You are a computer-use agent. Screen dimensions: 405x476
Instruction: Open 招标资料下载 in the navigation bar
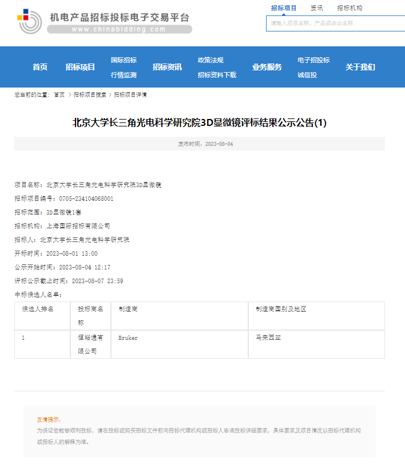[217, 75]
